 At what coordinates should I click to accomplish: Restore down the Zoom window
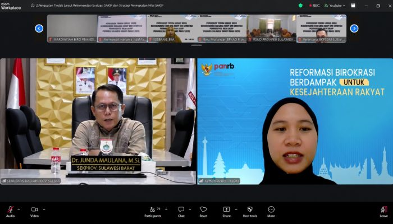click(x=378, y=6)
